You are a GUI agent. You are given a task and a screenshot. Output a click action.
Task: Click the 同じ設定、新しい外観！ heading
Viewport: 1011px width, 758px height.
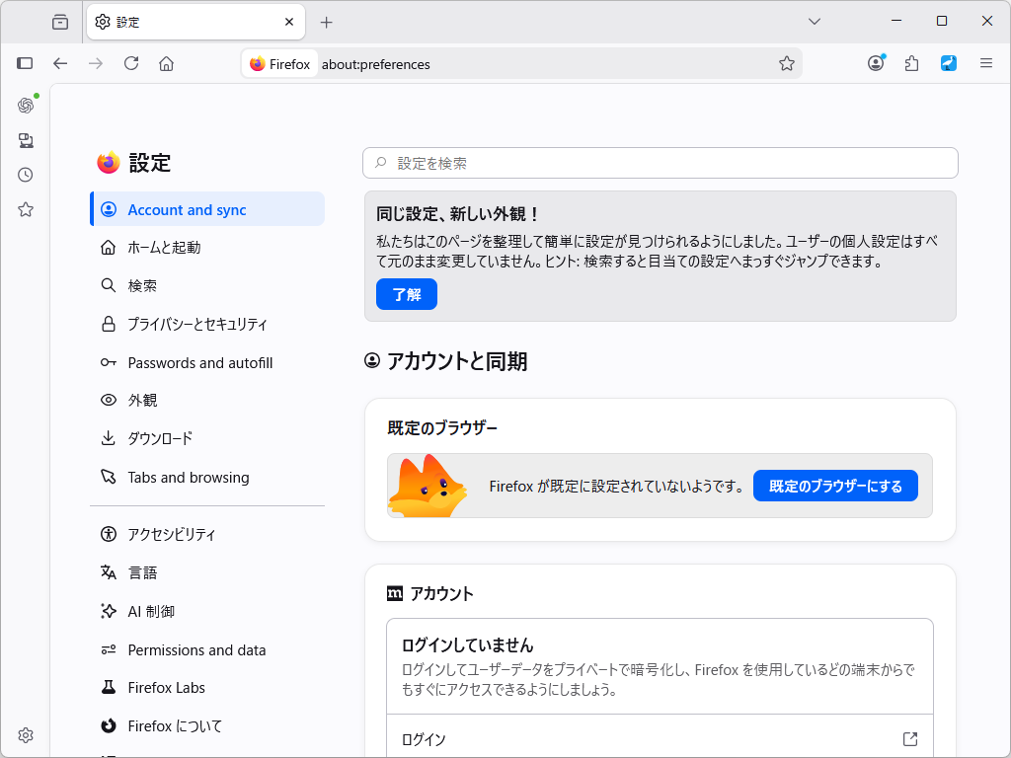pos(457,214)
